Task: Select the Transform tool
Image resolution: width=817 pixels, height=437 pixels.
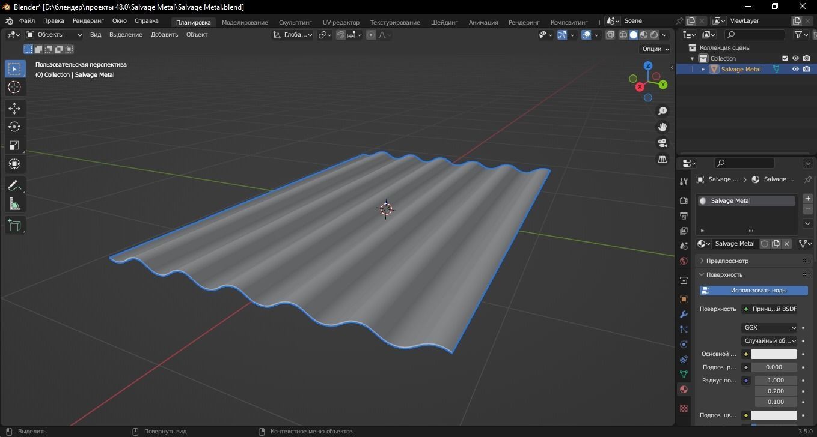Action: [x=14, y=164]
